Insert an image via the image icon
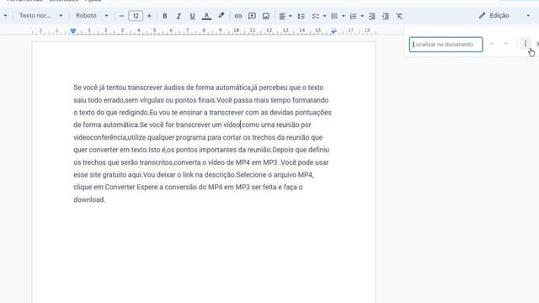 [x=266, y=16]
